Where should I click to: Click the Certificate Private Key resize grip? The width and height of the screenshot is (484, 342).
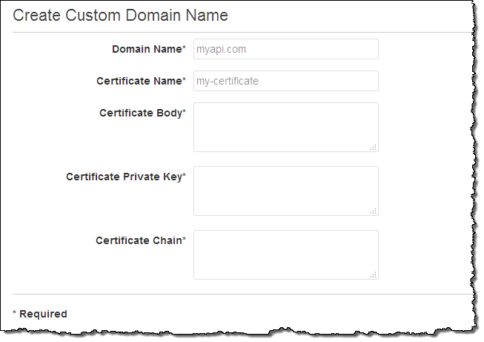pos(374,211)
